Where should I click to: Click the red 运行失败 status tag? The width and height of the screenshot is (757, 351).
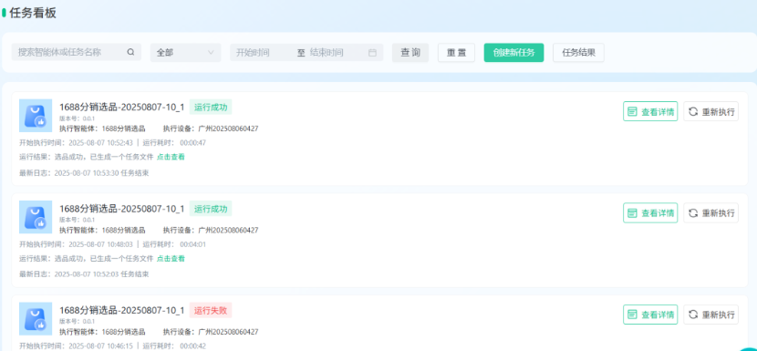[x=211, y=311]
